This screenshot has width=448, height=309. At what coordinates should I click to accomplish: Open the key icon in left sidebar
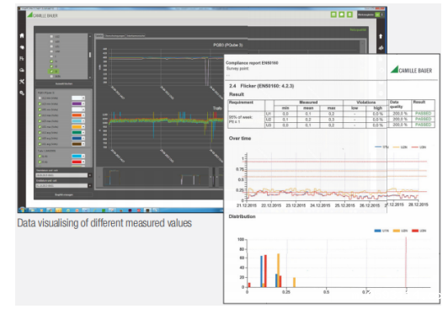pos(22,93)
